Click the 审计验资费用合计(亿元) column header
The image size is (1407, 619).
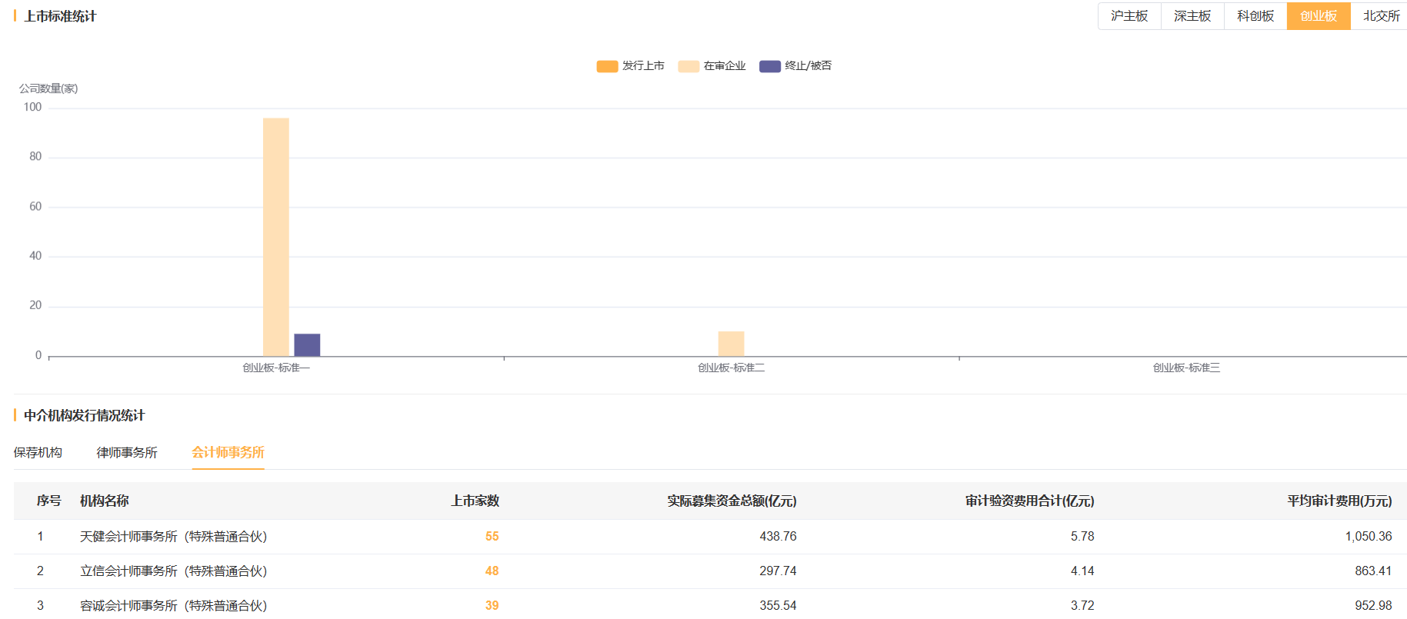point(1029,501)
